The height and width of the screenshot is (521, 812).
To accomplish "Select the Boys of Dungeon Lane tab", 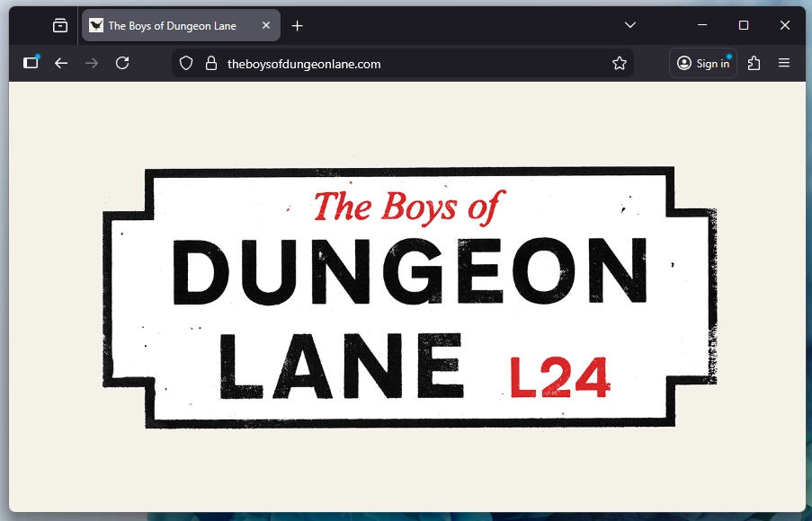I will tap(171, 26).
